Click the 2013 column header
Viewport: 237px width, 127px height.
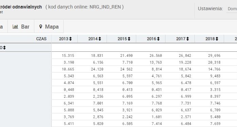point(65,39)
